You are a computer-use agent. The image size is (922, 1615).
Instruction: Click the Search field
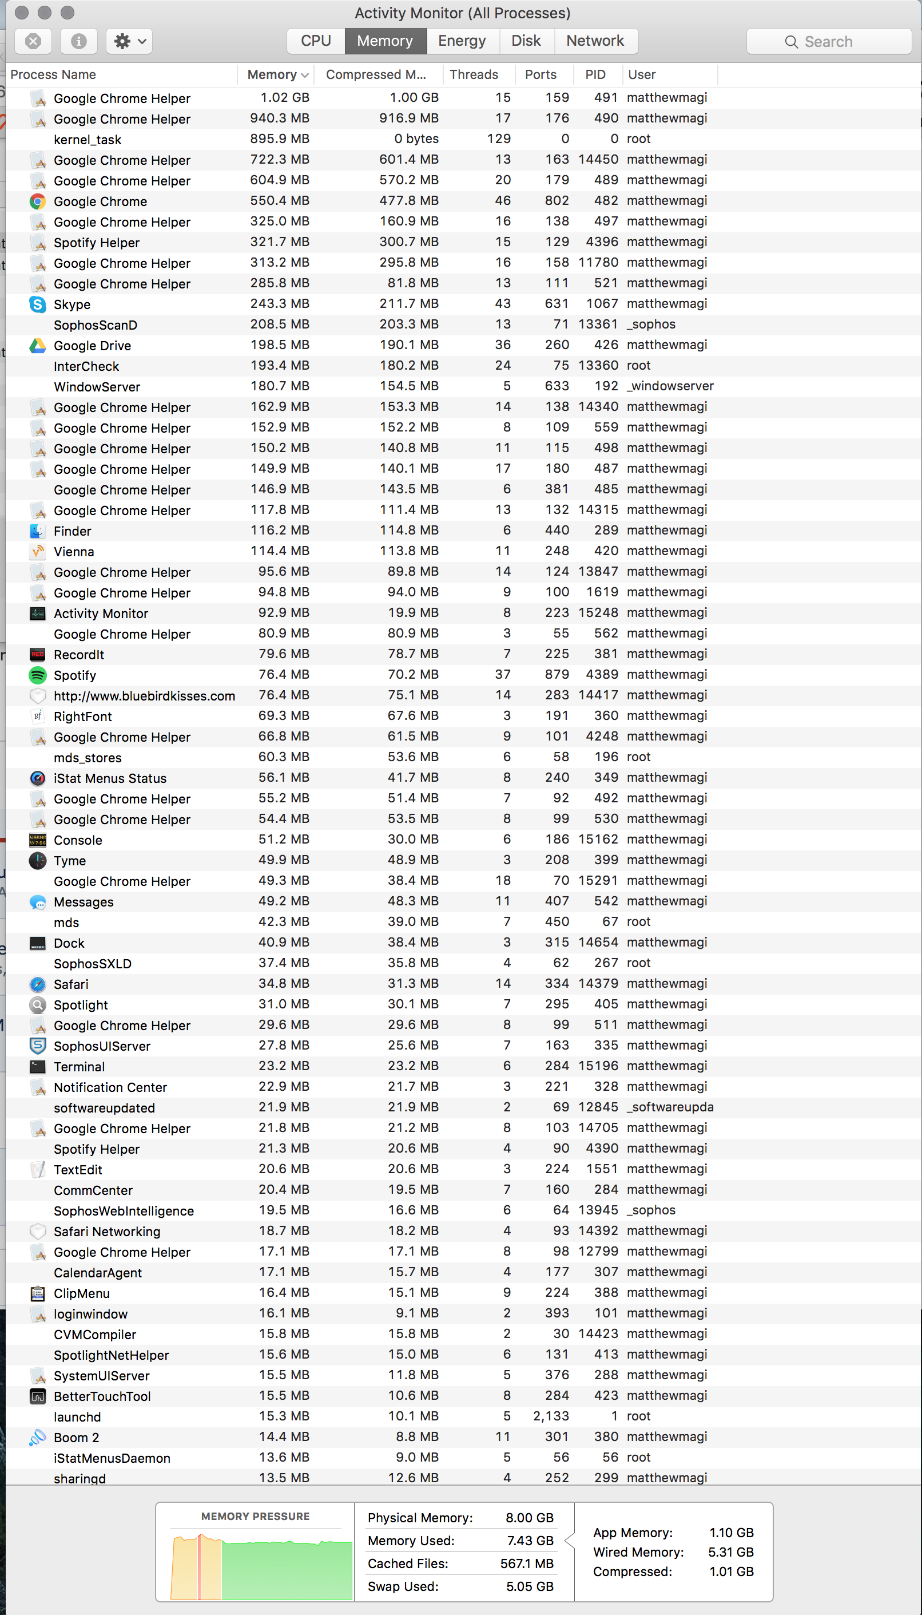[828, 41]
